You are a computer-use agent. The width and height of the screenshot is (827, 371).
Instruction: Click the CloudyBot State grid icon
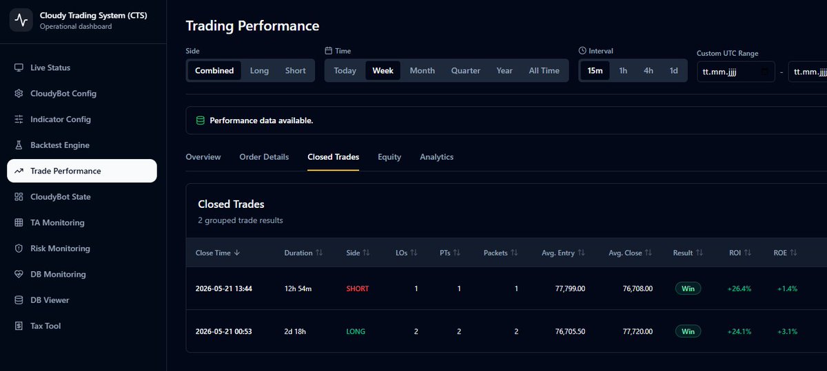[19, 197]
